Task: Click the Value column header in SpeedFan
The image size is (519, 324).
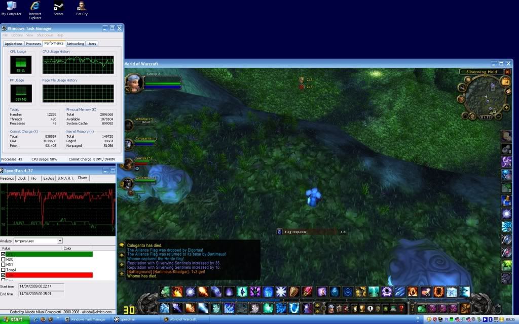Action: [31, 248]
